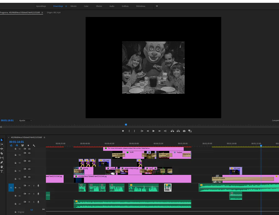The width and height of the screenshot is (279, 215).
Task: Show more workspaces with double chevron
Action: [x=157, y=6]
